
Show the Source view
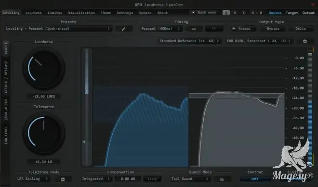coord(275,13)
